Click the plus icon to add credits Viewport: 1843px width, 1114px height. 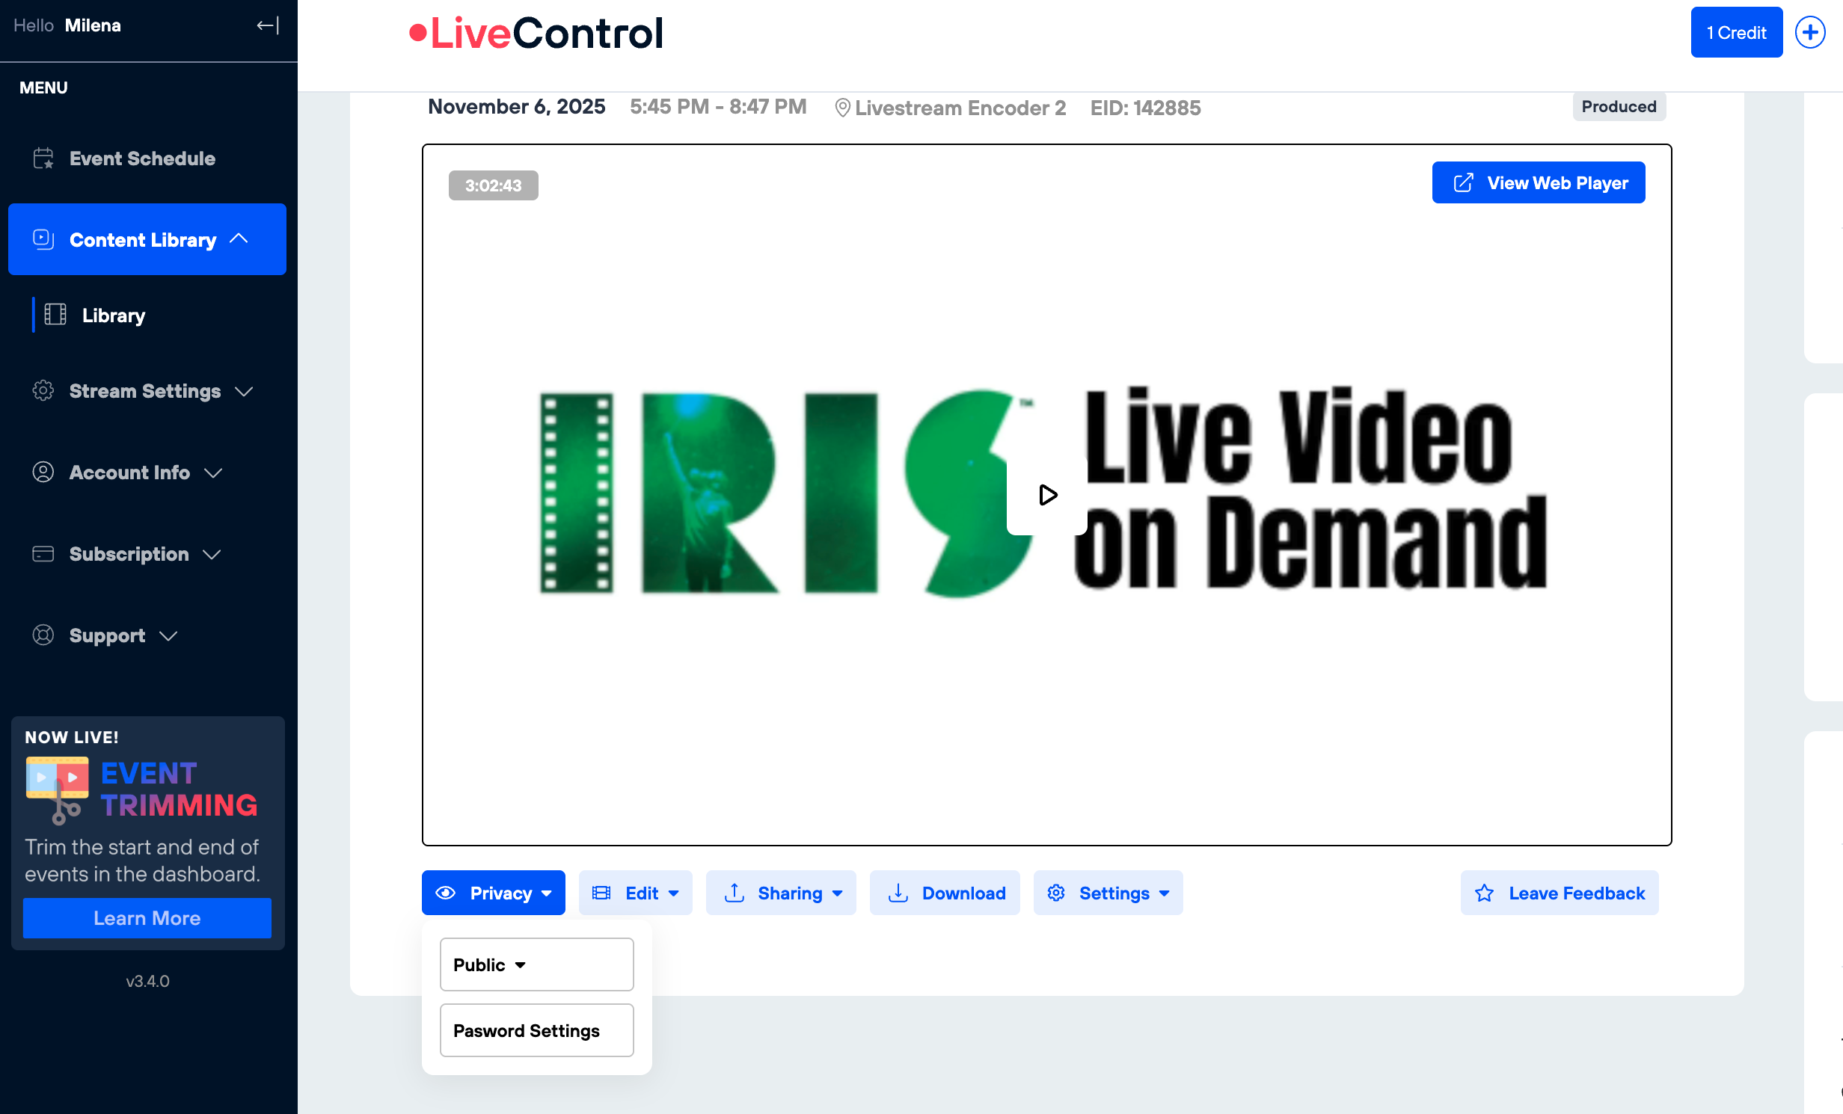coord(1810,33)
